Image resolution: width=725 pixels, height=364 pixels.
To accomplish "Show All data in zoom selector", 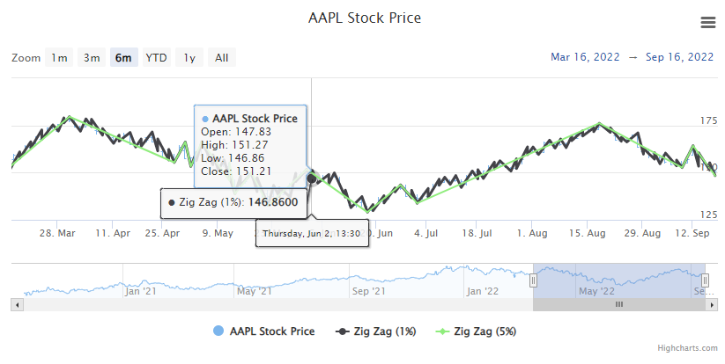I will [222, 58].
